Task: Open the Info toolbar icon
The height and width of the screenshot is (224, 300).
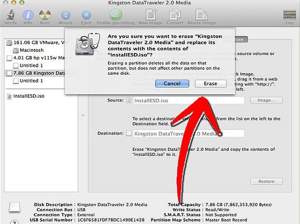Action: 28,15
